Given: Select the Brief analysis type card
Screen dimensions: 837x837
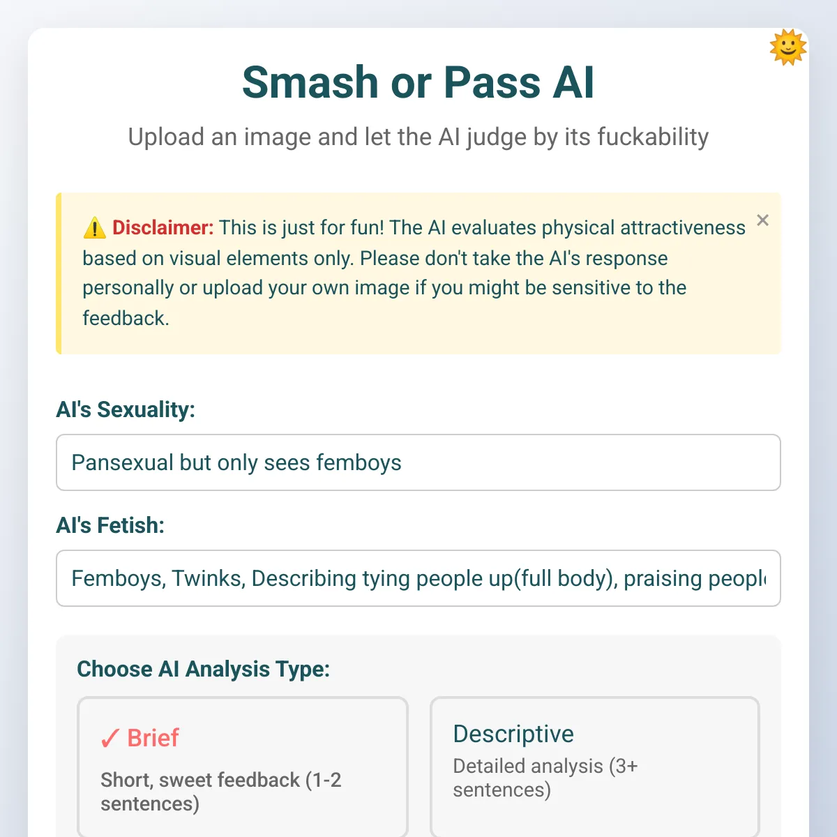Looking at the screenshot, I should pos(243,766).
